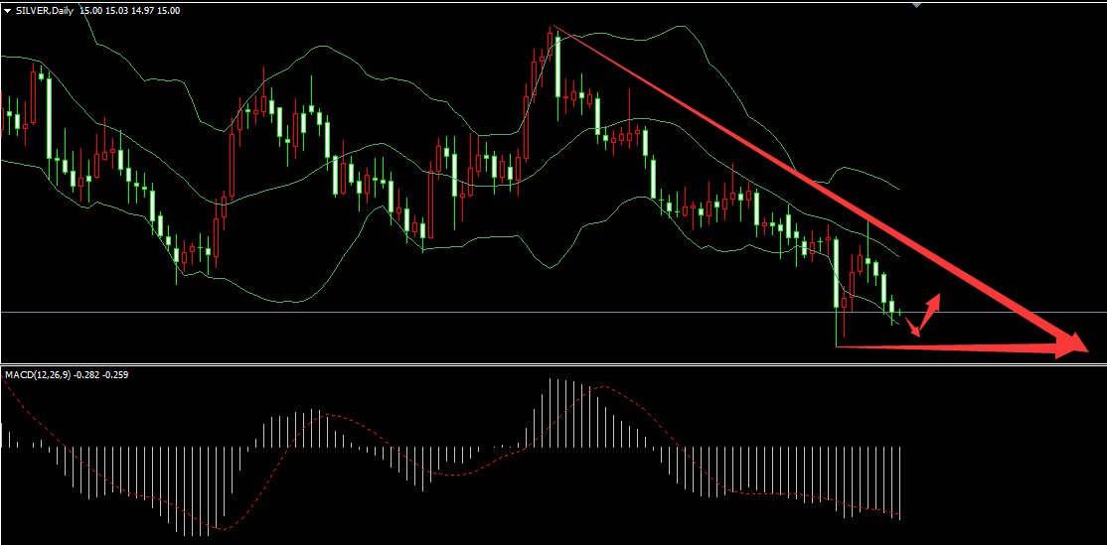Click the MACD(12,26,9) indicator label
This screenshot has width=1107, height=545.
pos(38,374)
